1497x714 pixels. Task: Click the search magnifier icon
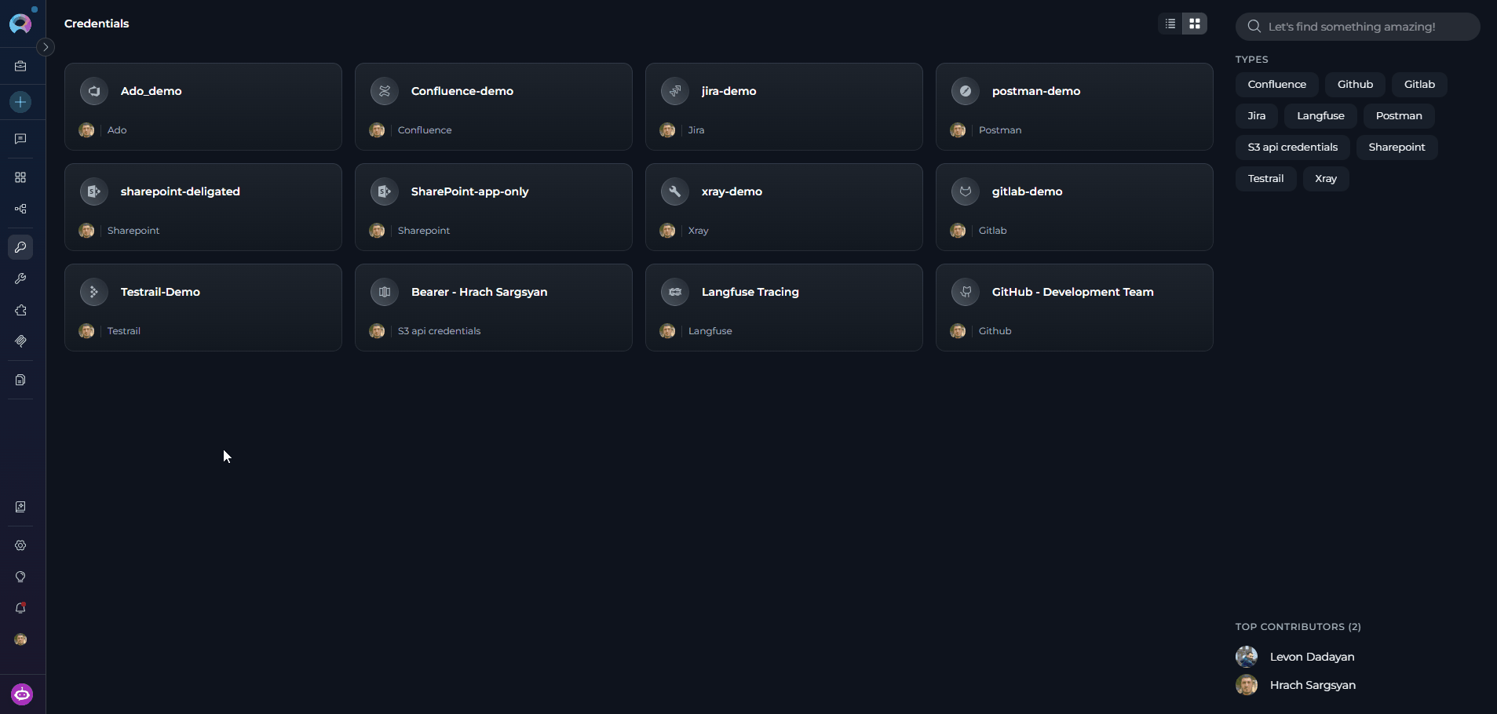coord(1254,27)
